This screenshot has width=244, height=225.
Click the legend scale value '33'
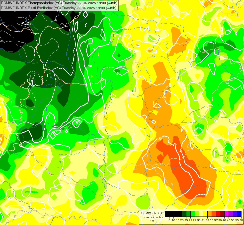207,220
